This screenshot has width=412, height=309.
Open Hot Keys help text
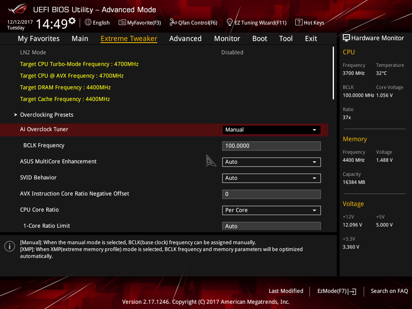click(314, 23)
